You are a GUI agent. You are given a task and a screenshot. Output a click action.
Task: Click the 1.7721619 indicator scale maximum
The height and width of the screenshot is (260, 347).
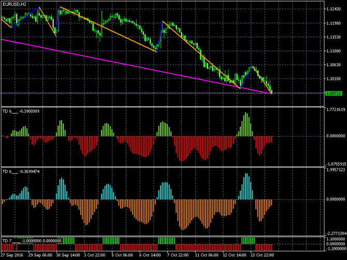tap(336, 109)
